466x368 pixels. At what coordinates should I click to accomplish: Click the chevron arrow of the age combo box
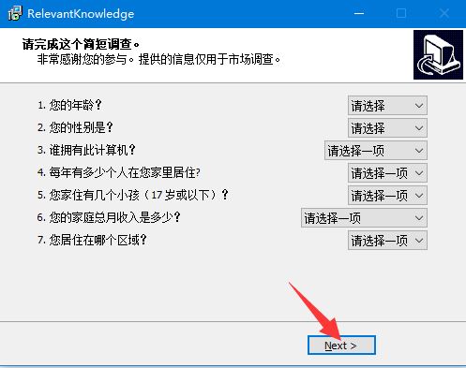click(419, 106)
